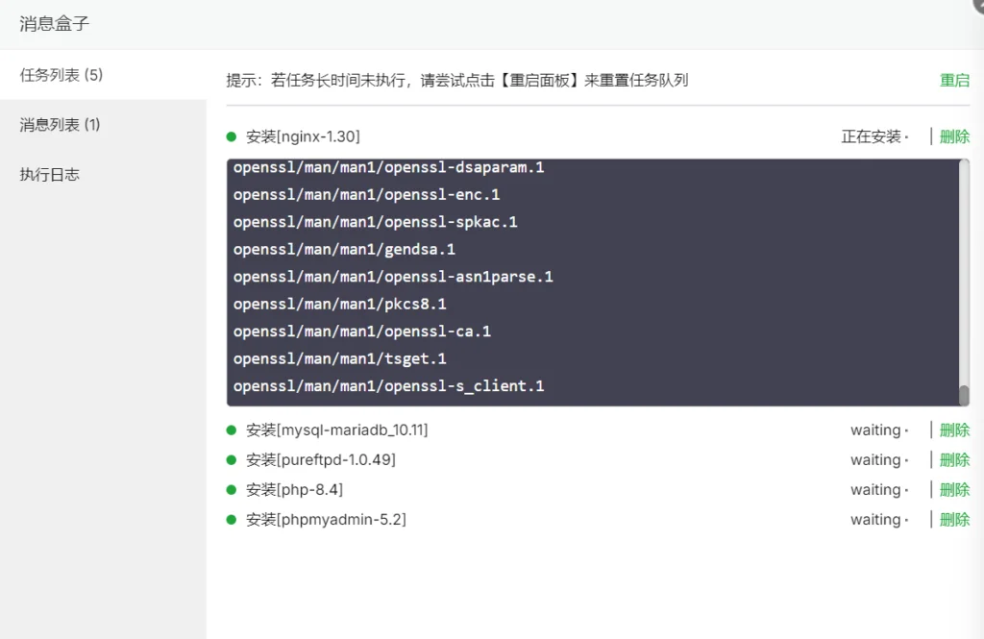Click the 消息盒子 dialog title
The height and width of the screenshot is (639, 984).
click(x=54, y=24)
